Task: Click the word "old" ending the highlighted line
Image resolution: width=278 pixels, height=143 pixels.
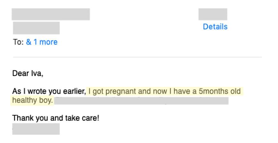Action: pos(235,91)
